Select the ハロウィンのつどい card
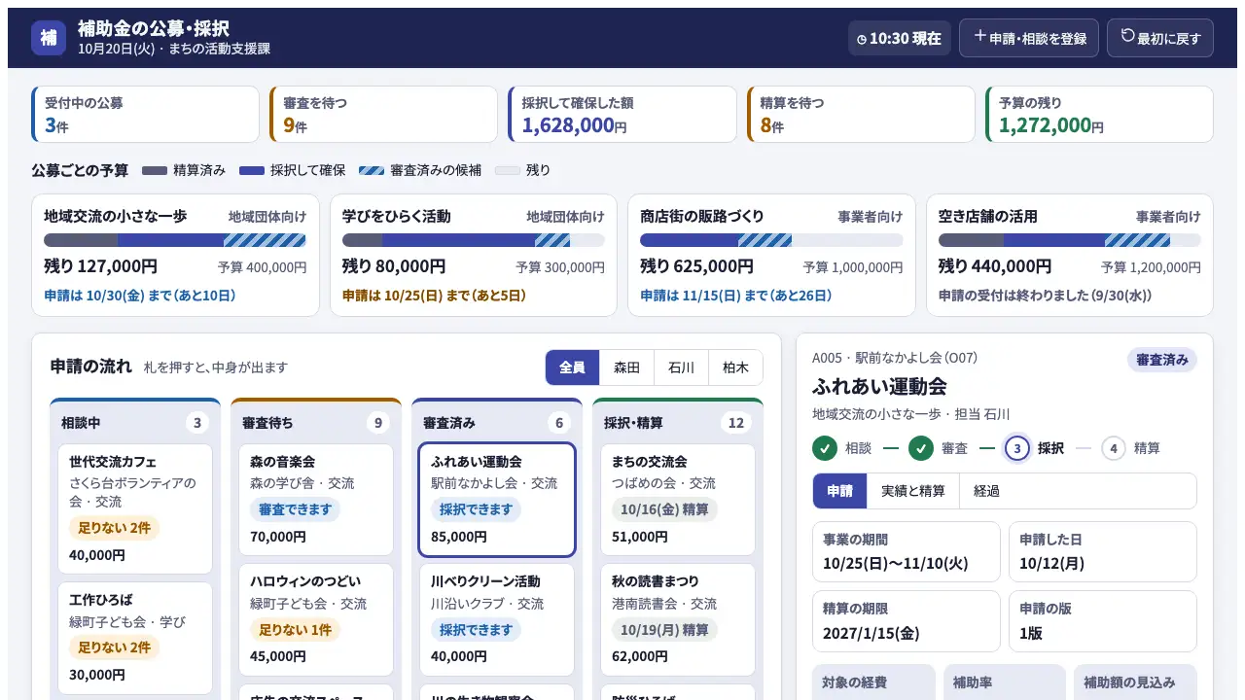Viewport: 1245px width, 700px height. pyautogui.click(x=316, y=619)
